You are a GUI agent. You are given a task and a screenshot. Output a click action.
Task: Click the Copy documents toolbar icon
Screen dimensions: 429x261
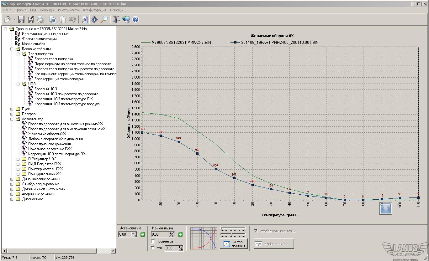(x=53, y=19)
